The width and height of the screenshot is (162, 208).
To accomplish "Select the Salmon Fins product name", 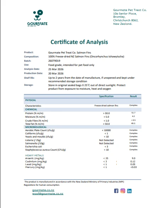I will pyautogui.click(x=69, y=52).
